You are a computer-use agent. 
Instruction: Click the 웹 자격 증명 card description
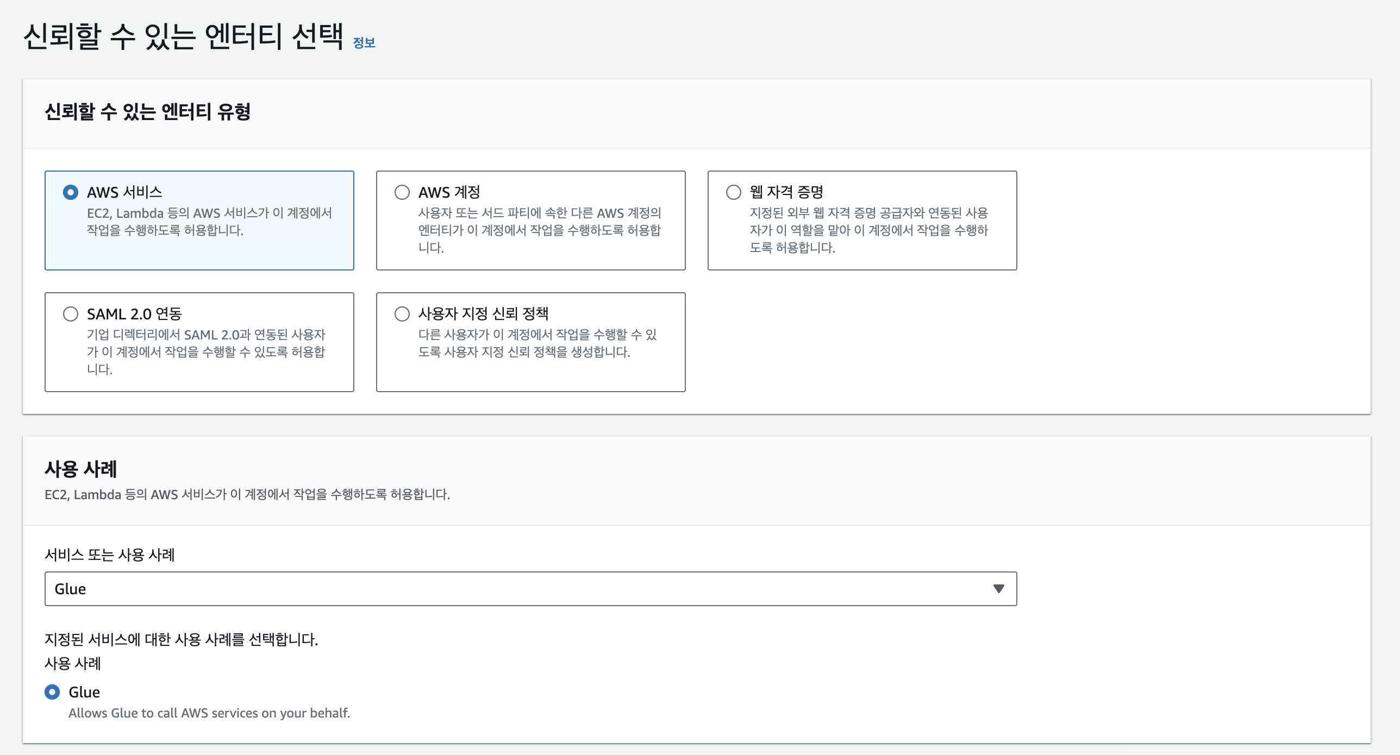pyautogui.click(x=868, y=230)
